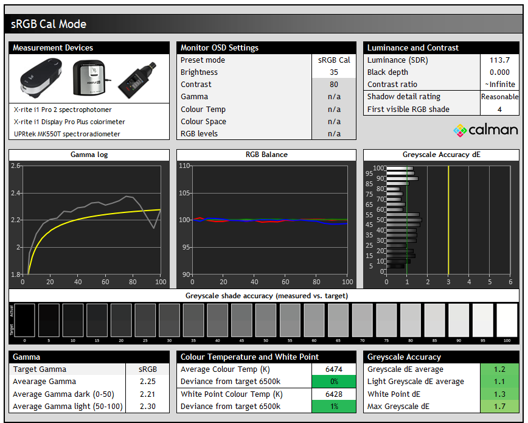
Task: Select the greyscale shade swatch labeled 0
Action: tap(24, 319)
